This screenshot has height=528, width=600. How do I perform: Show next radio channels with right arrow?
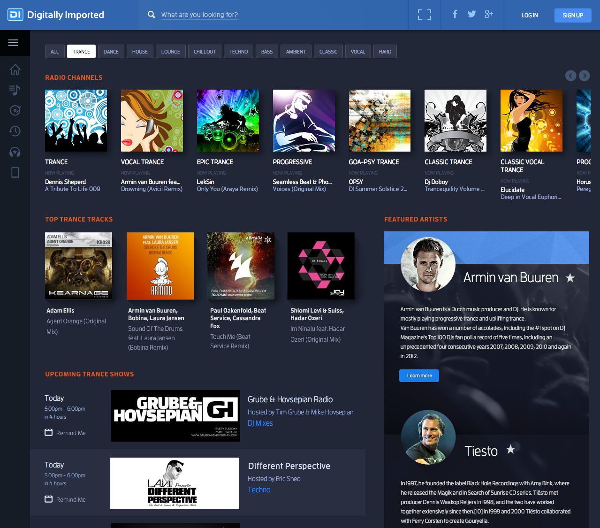[584, 76]
